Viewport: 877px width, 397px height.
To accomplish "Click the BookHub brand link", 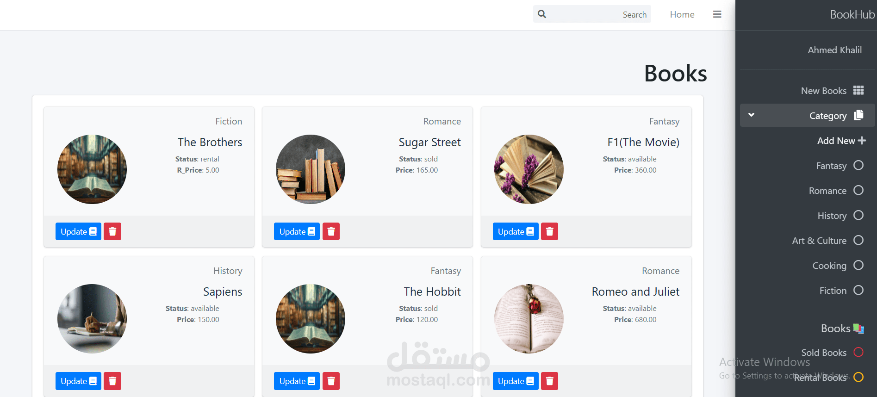I will click(852, 14).
